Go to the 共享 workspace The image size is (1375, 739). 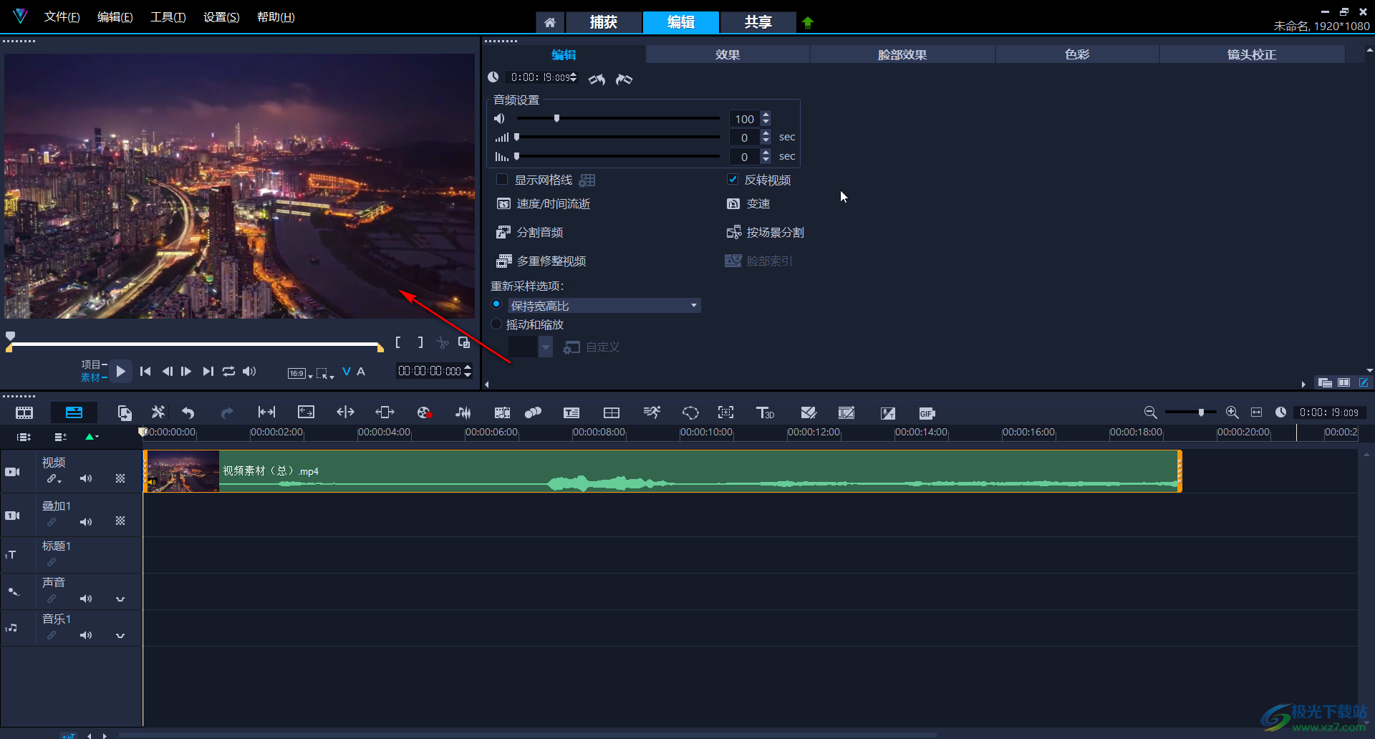click(x=758, y=22)
